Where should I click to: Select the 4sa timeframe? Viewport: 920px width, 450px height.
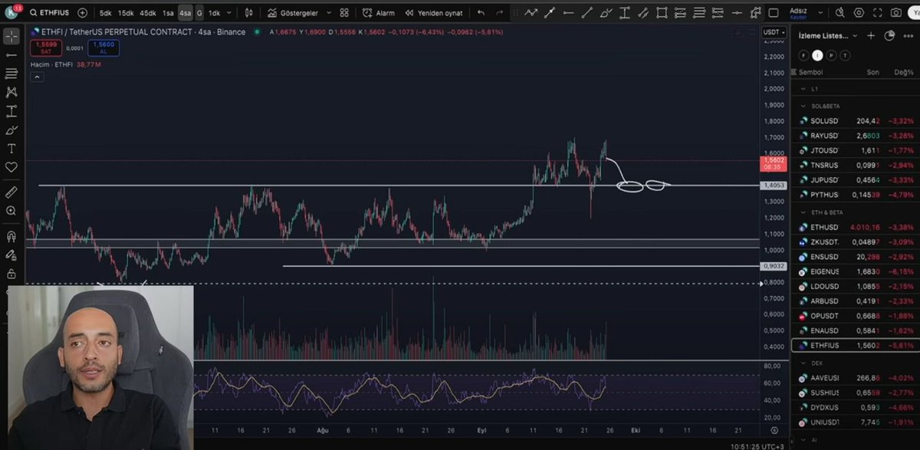click(185, 13)
